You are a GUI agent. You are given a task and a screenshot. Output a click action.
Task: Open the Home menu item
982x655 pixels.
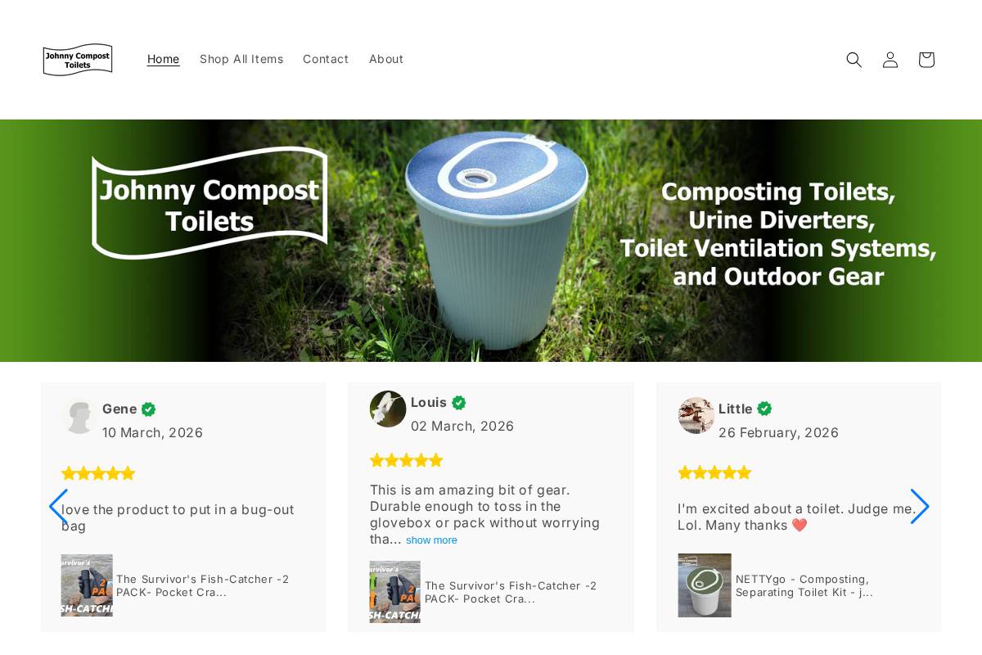(163, 58)
